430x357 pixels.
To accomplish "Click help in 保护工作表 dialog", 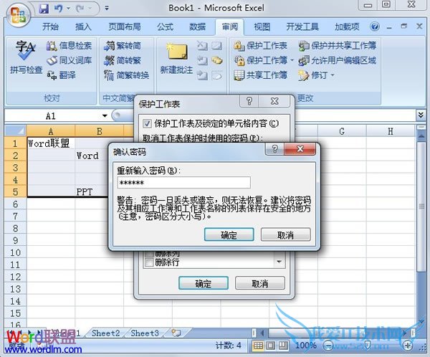I will tap(249, 101).
